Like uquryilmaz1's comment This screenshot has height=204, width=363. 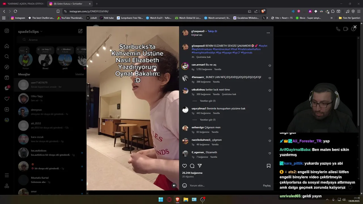pos(270,110)
